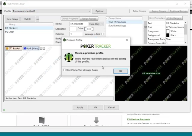Click the plus icon beside Blank (Copy)
192x136 pixels.
coord(41,48)
